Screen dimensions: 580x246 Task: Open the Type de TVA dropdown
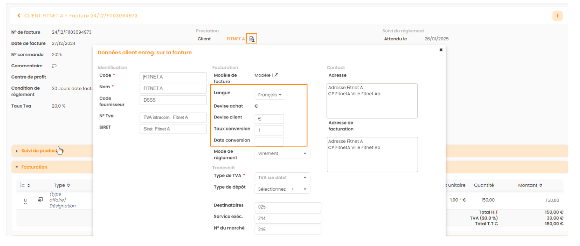tap(282, 177)
